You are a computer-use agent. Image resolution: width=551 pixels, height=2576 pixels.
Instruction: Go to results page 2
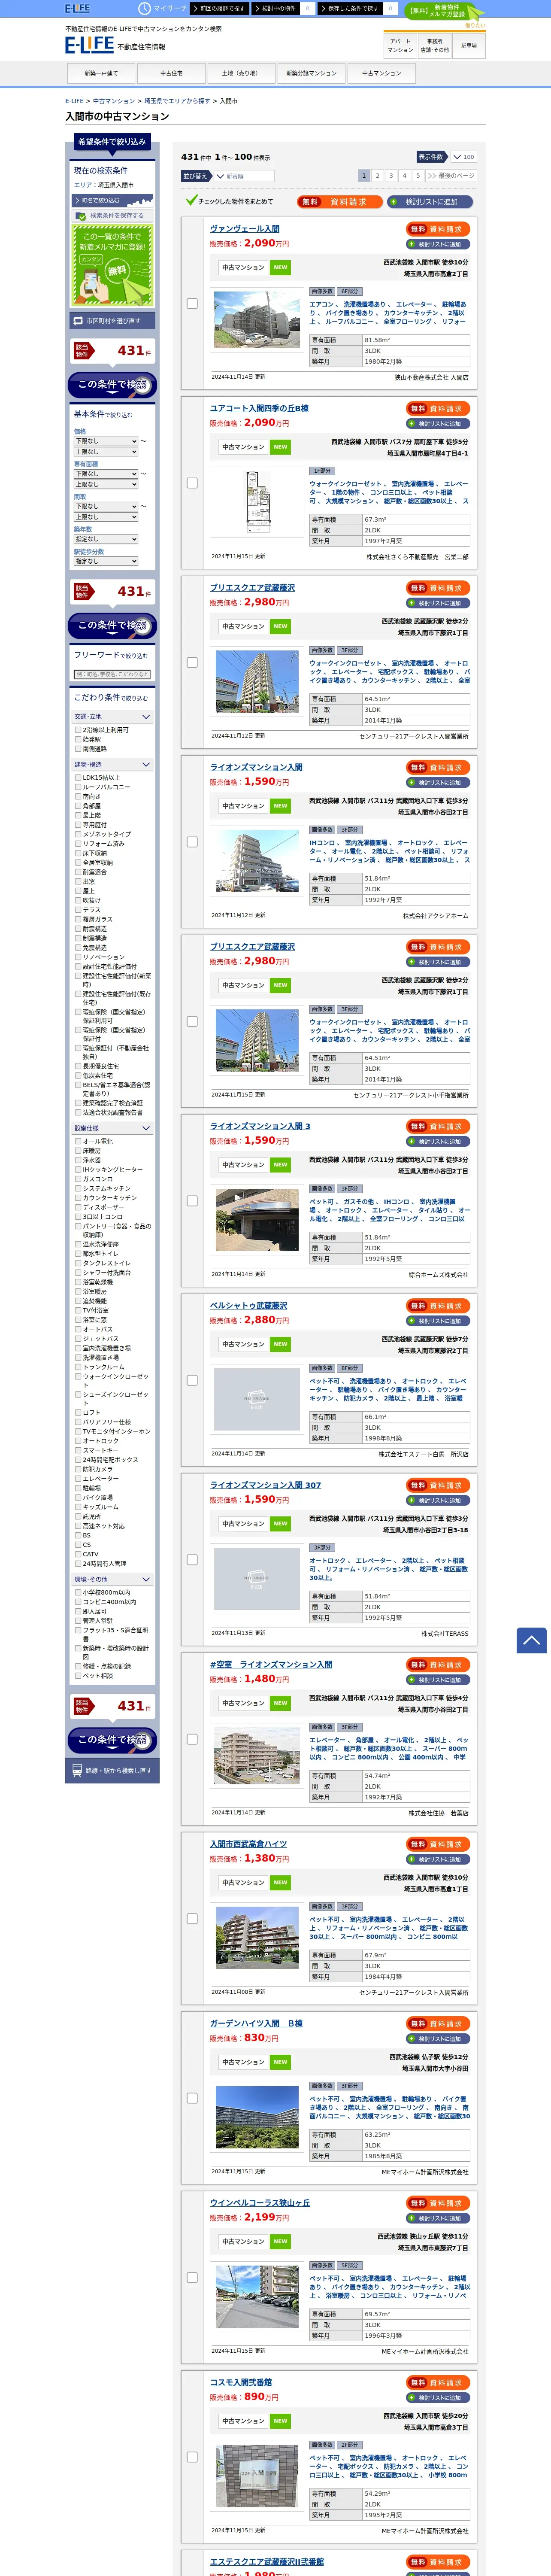[377, 175]
